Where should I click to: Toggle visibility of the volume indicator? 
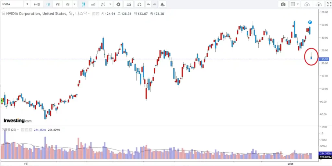click(22, 130)
